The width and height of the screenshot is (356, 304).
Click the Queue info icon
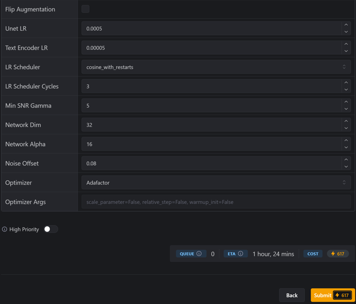coord(199,254)
